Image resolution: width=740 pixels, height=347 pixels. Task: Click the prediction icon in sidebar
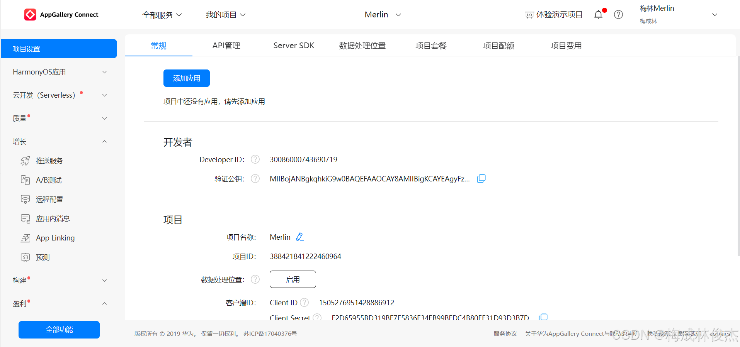[x=25, y=257]
